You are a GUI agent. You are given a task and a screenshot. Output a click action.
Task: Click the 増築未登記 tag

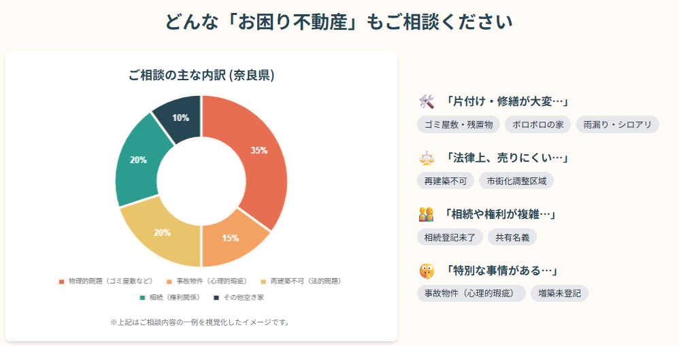click(559, 293)
